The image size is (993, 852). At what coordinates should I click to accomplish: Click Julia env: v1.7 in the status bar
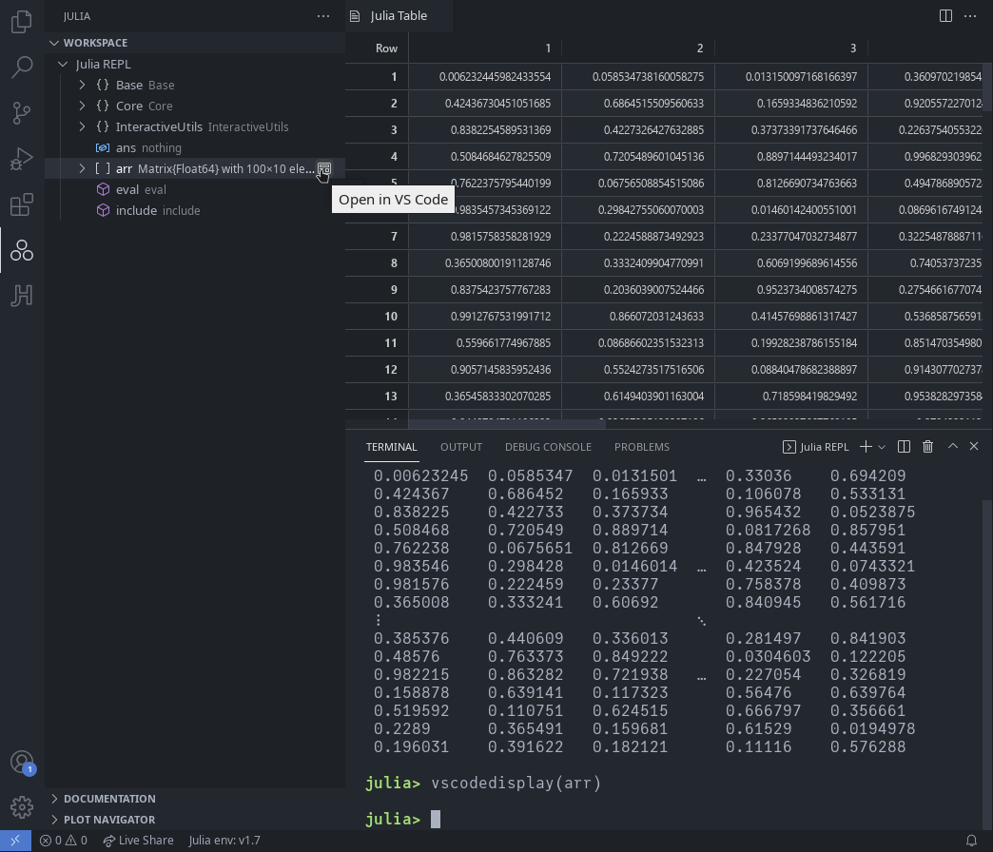225,841
